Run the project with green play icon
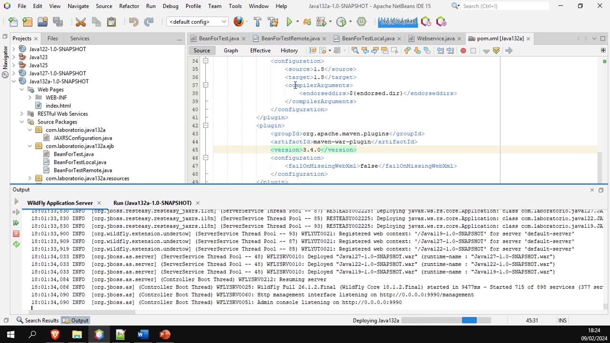The height and width of the screenshot is (343, 610). pos(289,22)
